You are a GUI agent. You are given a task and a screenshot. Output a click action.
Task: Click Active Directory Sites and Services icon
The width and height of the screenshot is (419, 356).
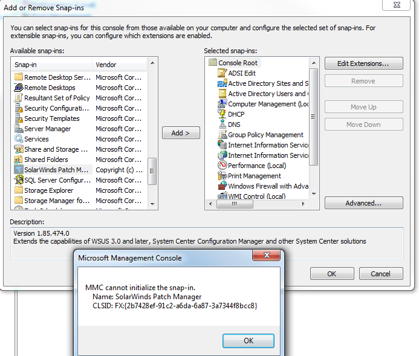tap(222, 83)
